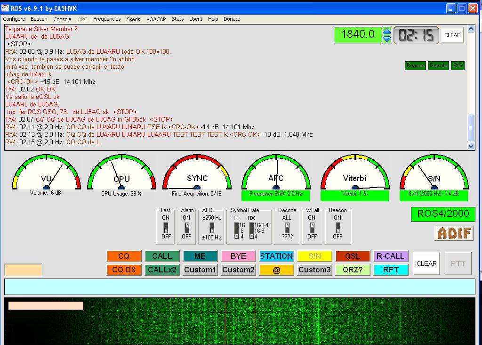Screen dimensions: 482x345
Task: Click the CALLx2 macro button
Action: (162, 270)
